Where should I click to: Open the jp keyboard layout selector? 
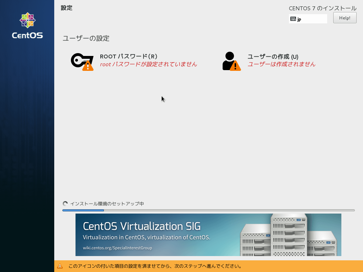coord(308,18)
